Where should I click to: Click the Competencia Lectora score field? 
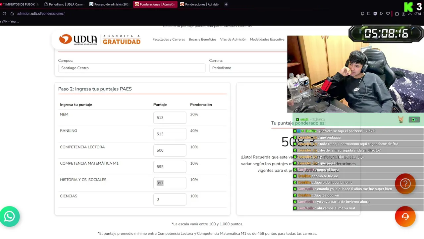coord(170,150)
